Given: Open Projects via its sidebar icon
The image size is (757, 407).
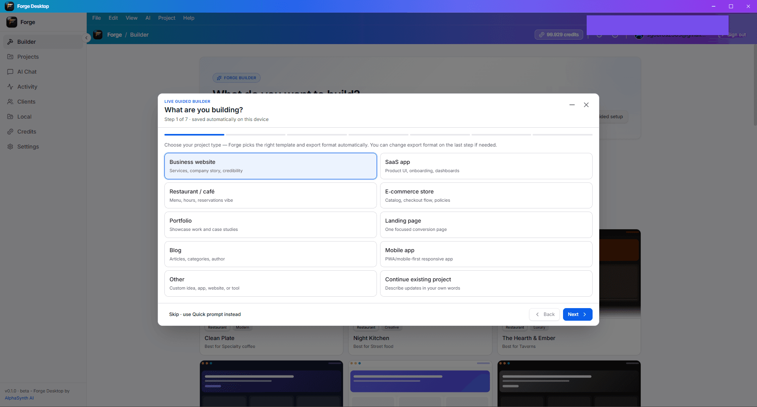Looking at the screenshot, I should tap(10, 57).
